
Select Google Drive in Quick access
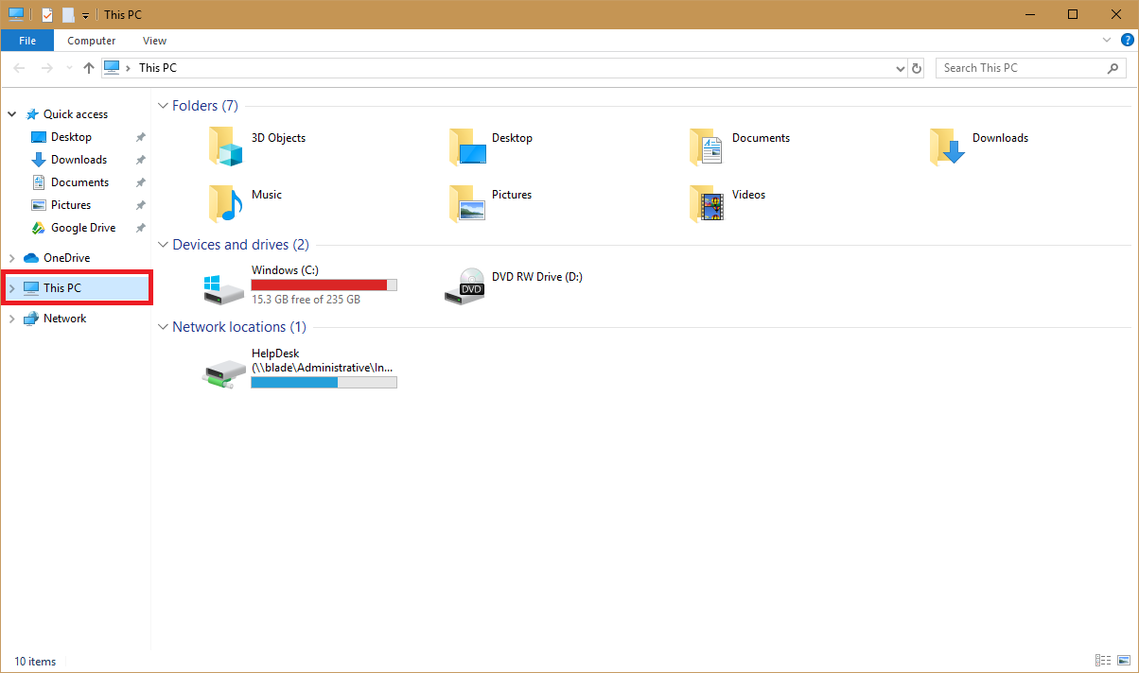(x=82, y=228)
